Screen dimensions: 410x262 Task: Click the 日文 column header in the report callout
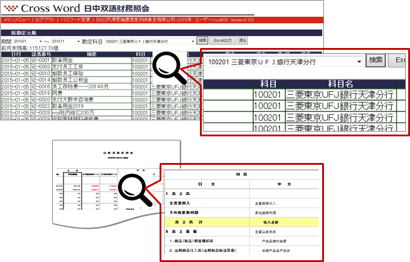[206, 184]
